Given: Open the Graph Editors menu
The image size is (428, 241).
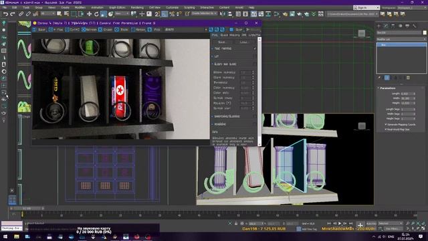Looking at the screenshot, I should click(117, 7).
